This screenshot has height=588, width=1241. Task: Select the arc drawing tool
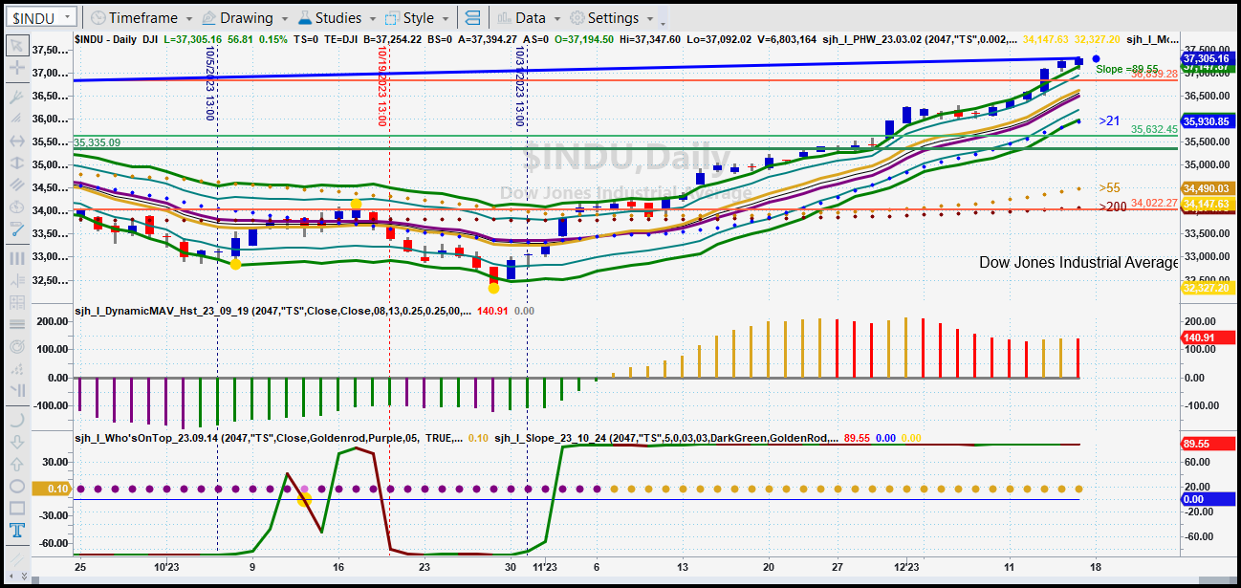16,419
